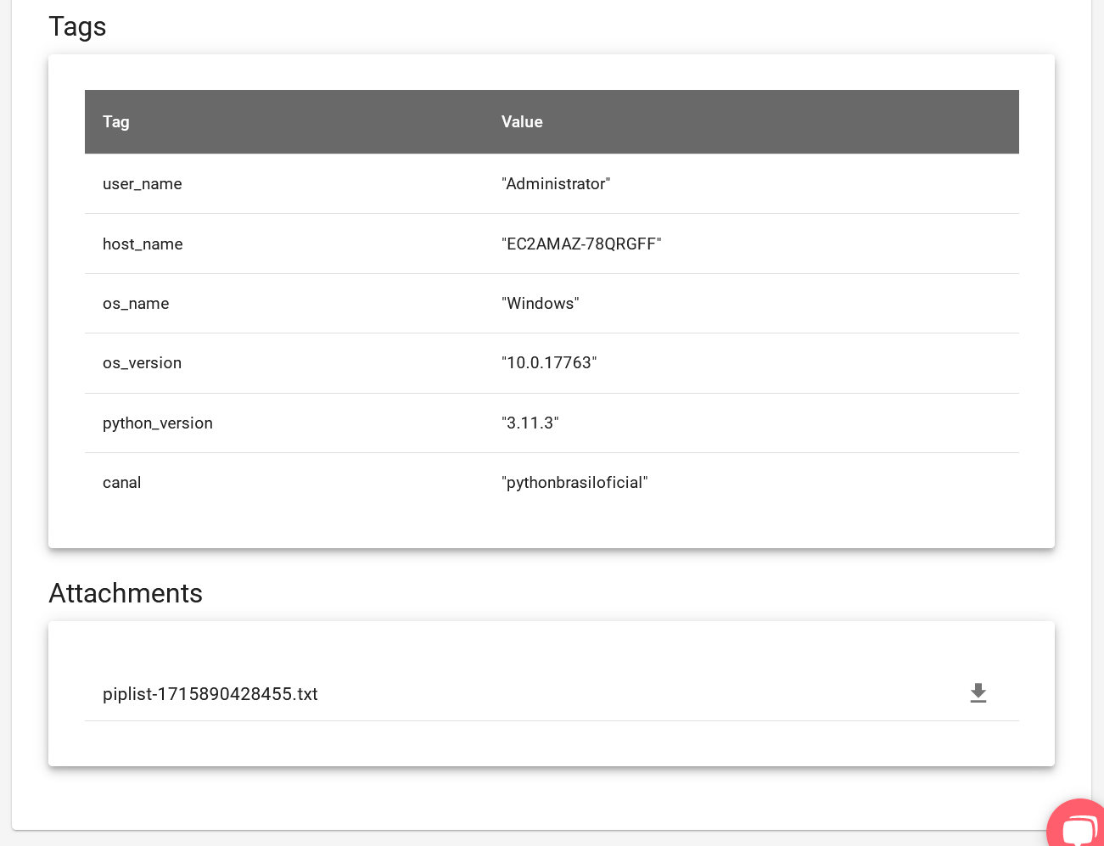Click the "10.0.17763" version value
Image resolution: width=1104 pixels, height=846 pixels.
coord(549,363)
